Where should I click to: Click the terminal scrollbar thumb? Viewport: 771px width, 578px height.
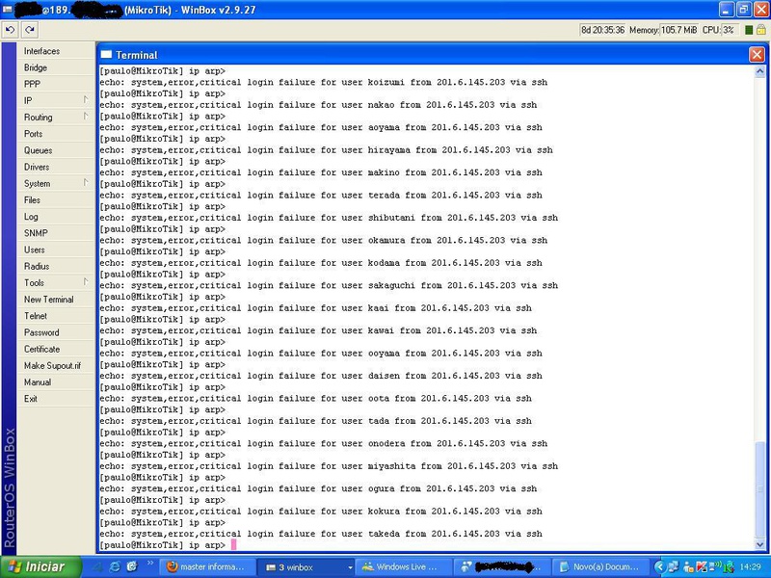[x=759, y=489]
